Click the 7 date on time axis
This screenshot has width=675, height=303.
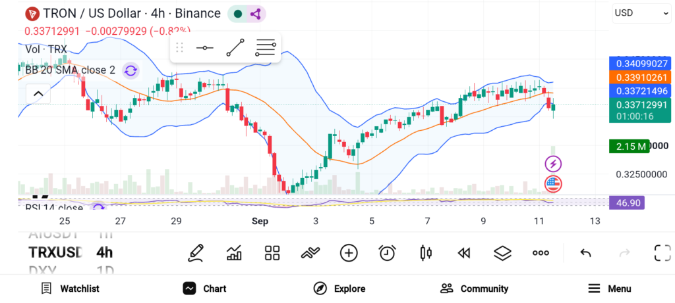point(427,221)
